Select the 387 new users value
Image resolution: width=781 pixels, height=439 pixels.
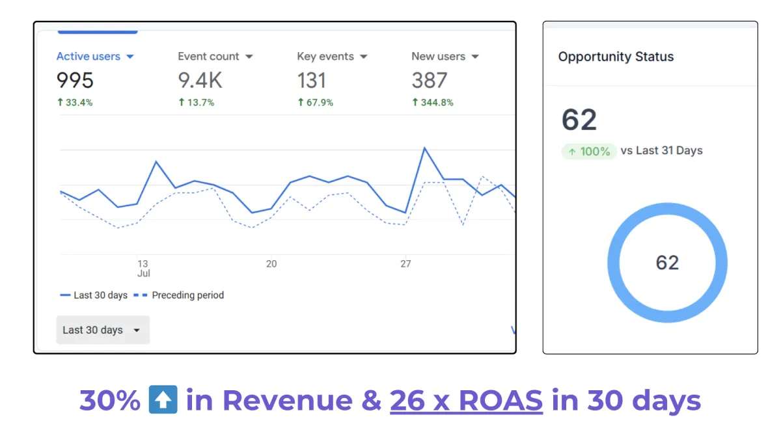pos(430,81)
